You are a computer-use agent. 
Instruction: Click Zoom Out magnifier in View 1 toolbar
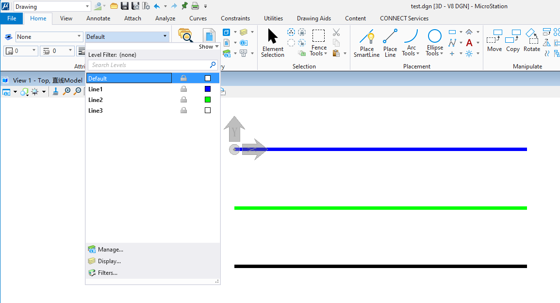(77, 92)
